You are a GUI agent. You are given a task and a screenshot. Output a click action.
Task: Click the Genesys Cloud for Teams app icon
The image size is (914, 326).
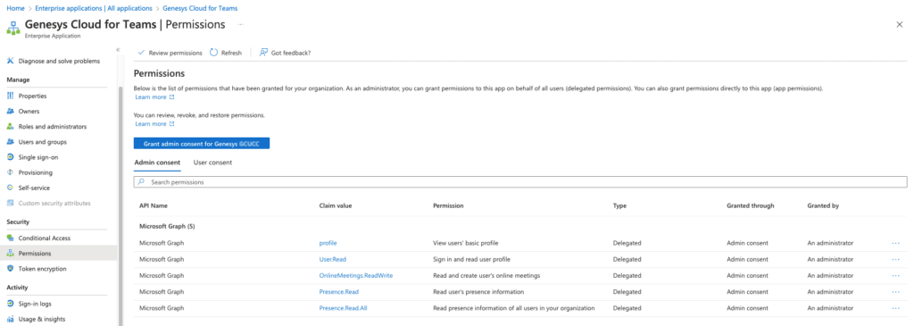[x=13, y=28]
